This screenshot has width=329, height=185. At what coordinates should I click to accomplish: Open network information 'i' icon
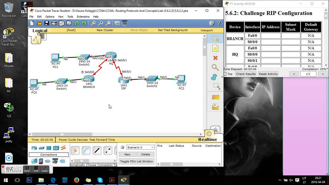(212, 23)
